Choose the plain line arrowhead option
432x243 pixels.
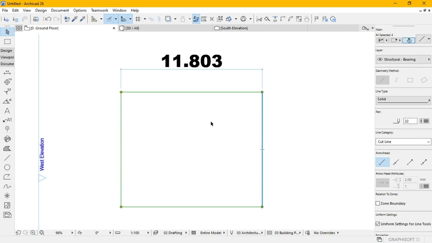pos(382,162)
